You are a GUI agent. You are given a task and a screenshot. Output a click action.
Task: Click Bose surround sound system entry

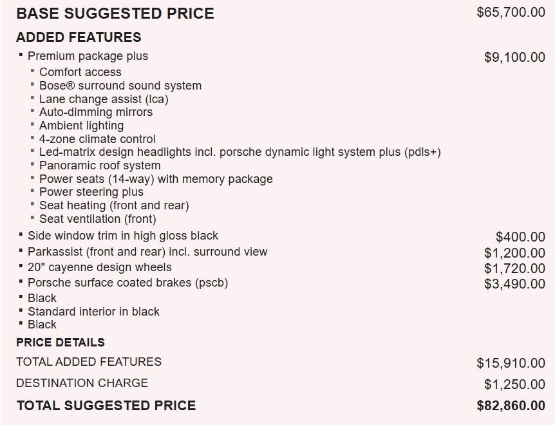click(120, 86)
